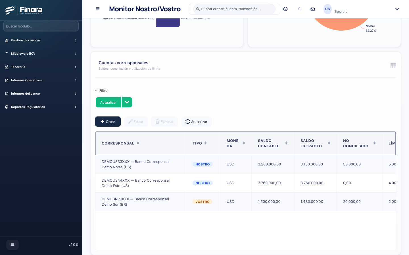Click the VOSTRO badge in DEMOBRRJXXX row
409x255 pixels.
[x=203, y=202]
